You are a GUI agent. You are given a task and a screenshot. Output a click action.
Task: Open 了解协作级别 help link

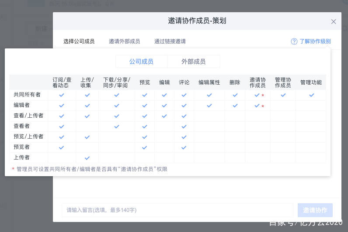point(315,41)
